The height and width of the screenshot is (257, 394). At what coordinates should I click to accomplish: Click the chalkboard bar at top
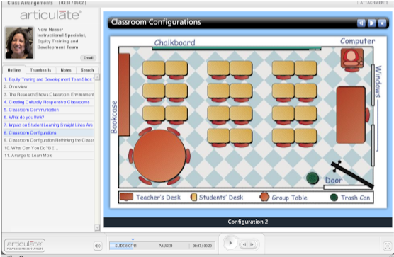(x=237, y=48)
